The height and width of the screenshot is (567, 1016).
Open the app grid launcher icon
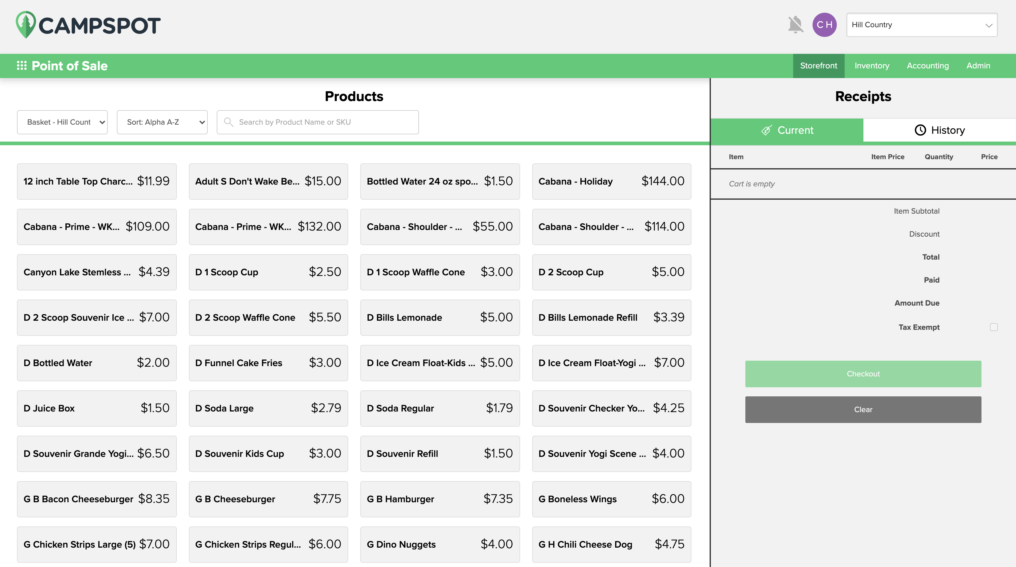coord(22,65)
